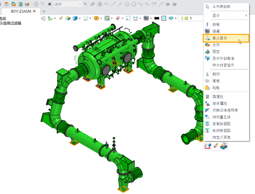
Task: Open the 法向 dropdown in the top toolbar
Action: point(68,4)
